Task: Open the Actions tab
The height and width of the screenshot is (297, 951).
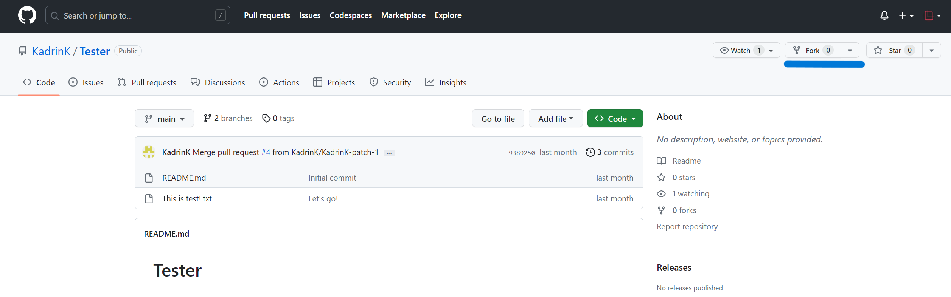Action: pos(279,82)
